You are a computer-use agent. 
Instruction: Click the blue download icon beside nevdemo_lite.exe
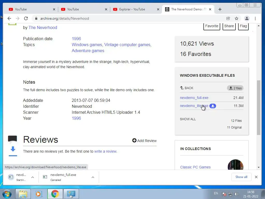pos(213,106)
